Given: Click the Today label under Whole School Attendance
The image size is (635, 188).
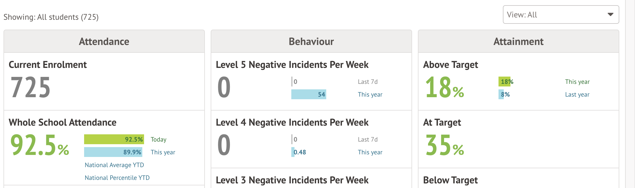Looking at the screenshot, I should [159, 140].
